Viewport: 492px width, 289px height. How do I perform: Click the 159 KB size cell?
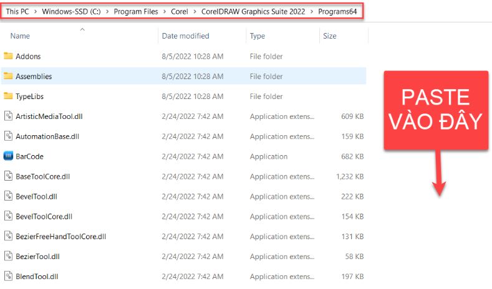[353, 136]
